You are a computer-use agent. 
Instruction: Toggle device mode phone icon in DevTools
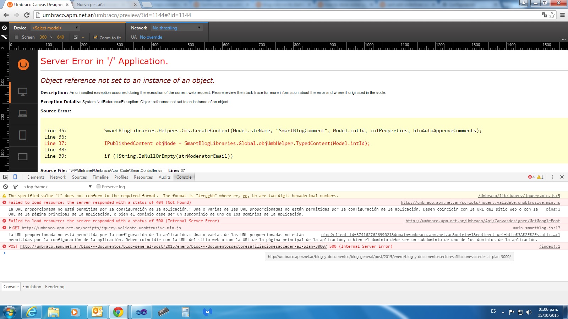[15, 177]
